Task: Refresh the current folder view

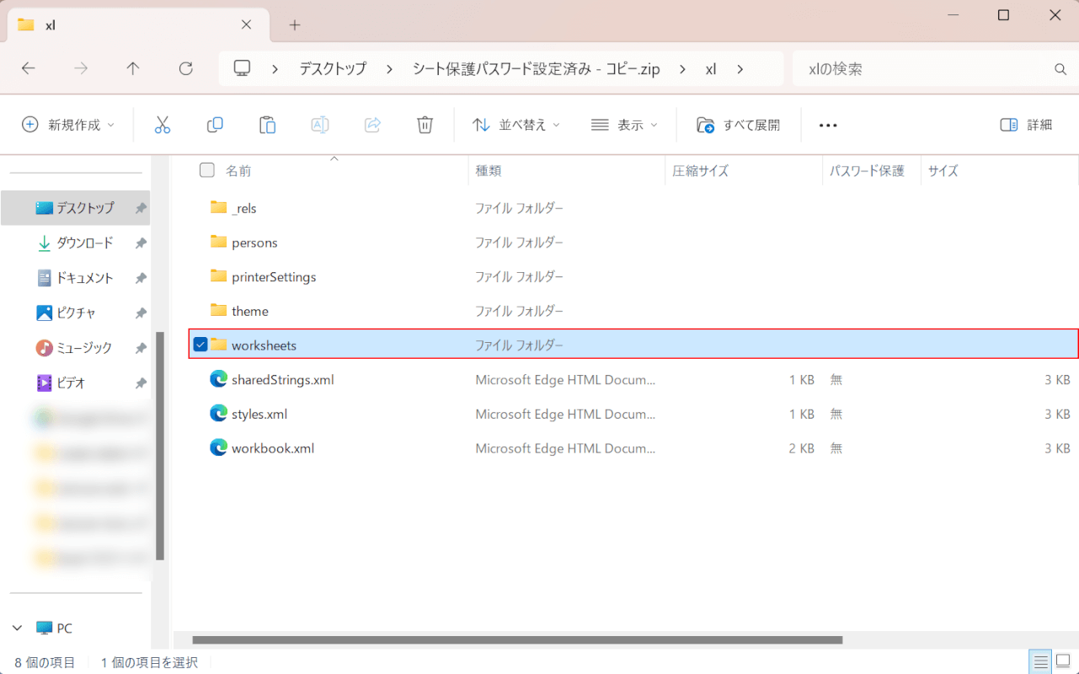Action: tap(186, 69)
